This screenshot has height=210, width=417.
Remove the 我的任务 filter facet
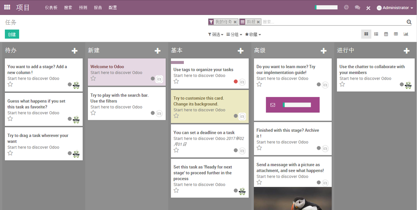(235, 22)
